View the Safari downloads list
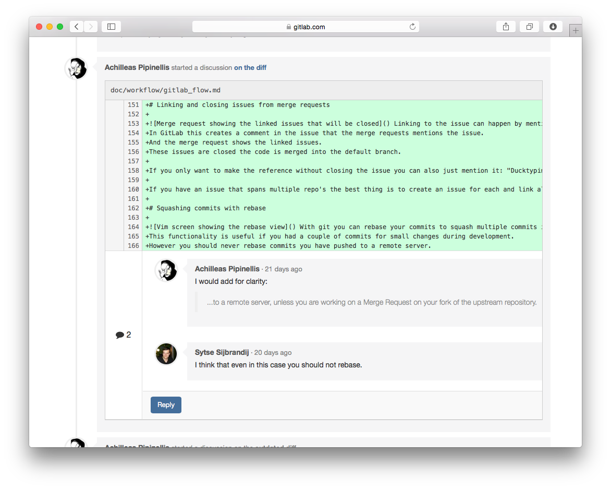Screen dimensions: 611x489 click(x=553, y=26)
